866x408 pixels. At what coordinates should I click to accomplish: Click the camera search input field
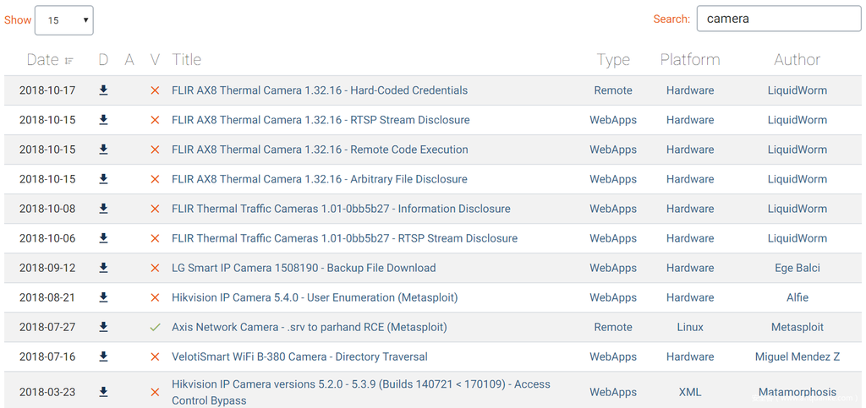(778, 19)
